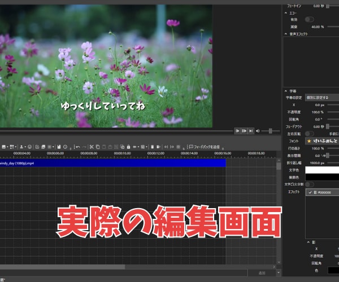Toggle the 左右反転 switch
Image resolution: width=339 pixels, height=282 pixels.
click(310, 134)
